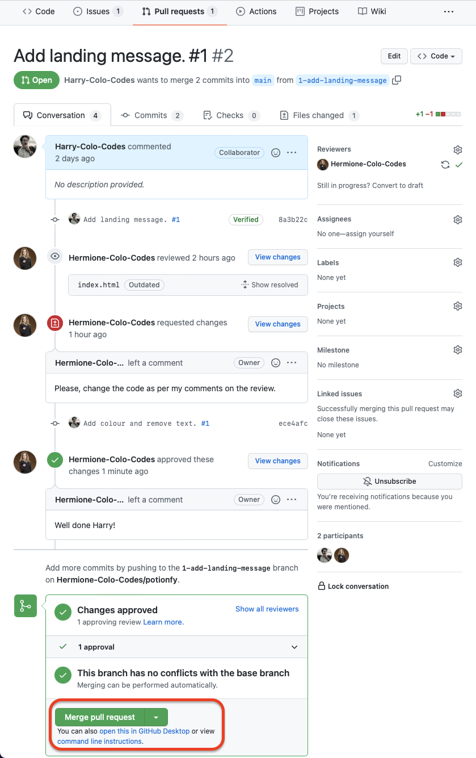
Task: Show resolved index.html conversation
Action: (269, 285)
